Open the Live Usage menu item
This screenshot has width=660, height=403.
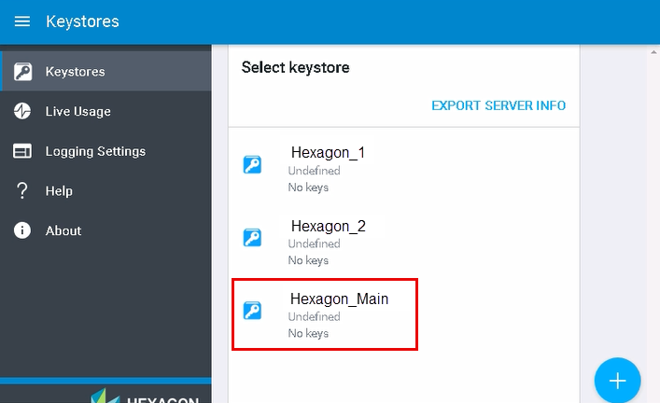click(x=78, y=111)
